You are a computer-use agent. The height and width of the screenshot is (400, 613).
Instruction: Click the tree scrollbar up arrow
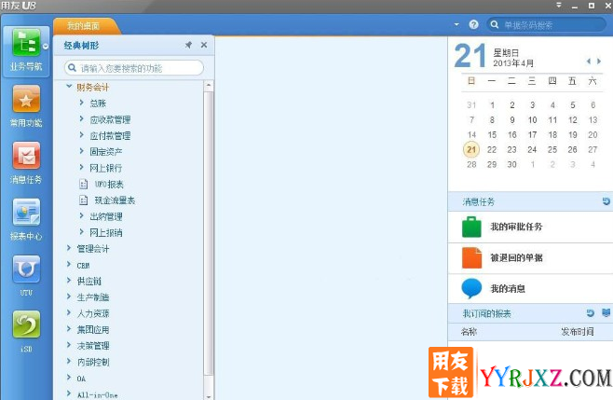click(x=209, y=85)
